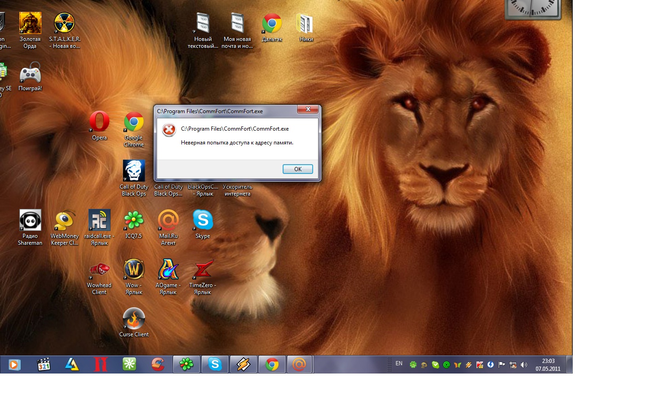Screen dimensions: 663x414
Task: Select the Радио Shareman desktop icon
Action: click(x=30, y=221)
